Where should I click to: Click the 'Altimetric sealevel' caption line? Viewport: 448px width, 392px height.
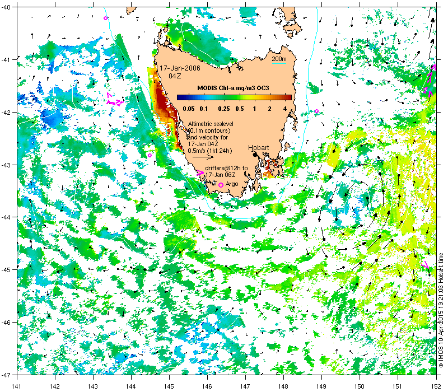[x=211, y=124]
